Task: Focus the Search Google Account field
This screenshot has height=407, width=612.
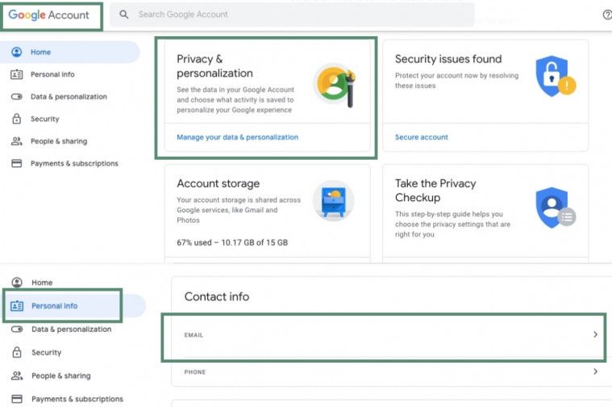Action: click(292, 15)
